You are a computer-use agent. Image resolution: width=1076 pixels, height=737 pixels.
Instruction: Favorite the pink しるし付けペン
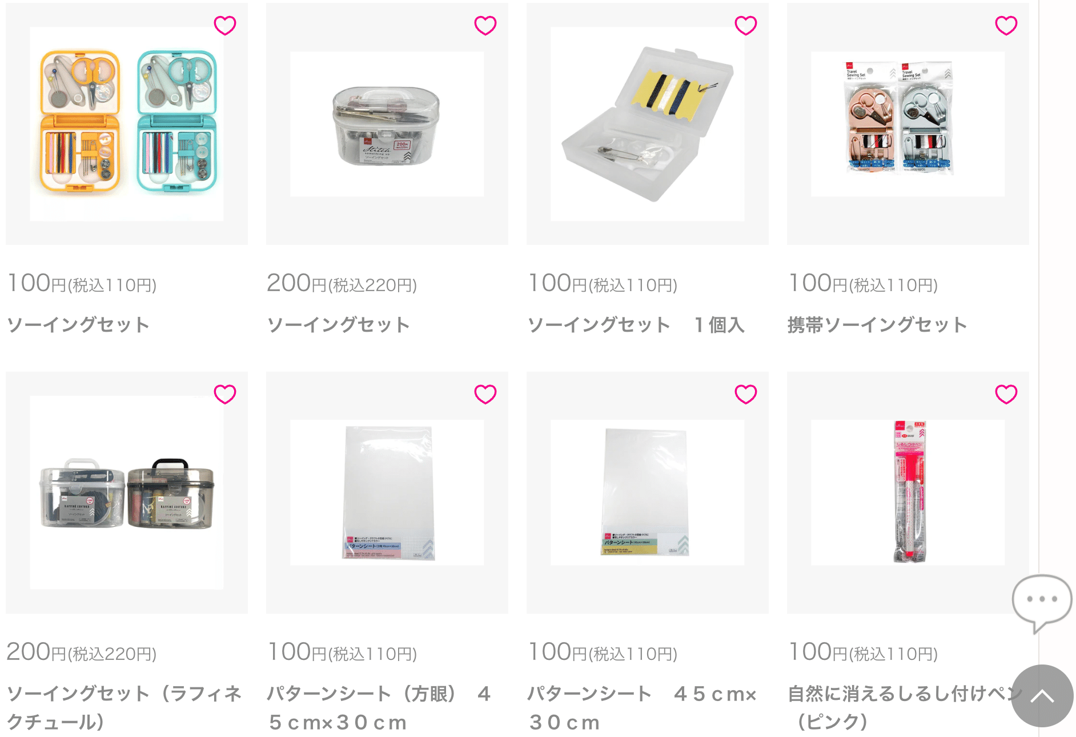coord(1006,394)
